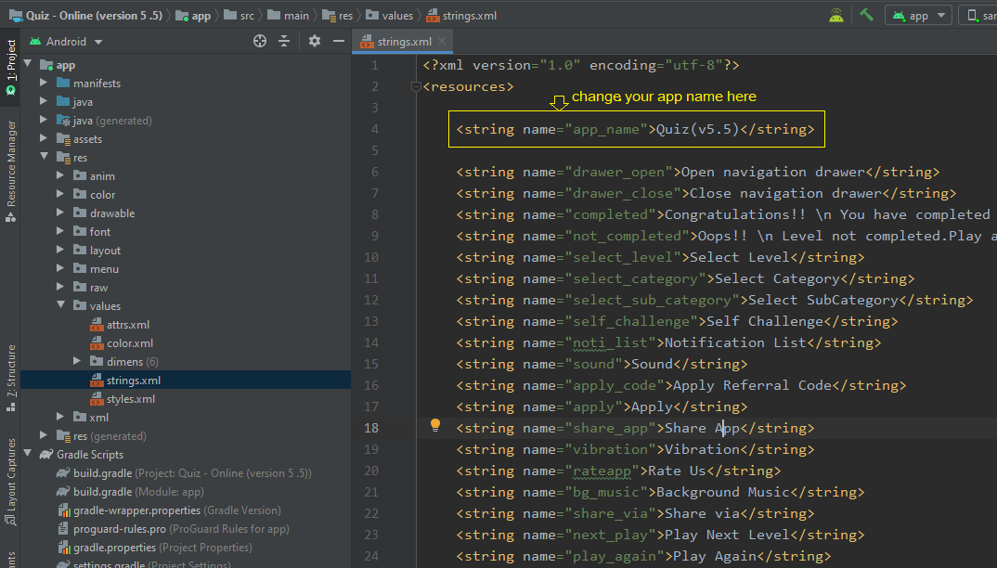The height and width of the screenshot is (568, 997).
Task: Collapse the Gradle Scripts node
Action: [x=27, y=454]
